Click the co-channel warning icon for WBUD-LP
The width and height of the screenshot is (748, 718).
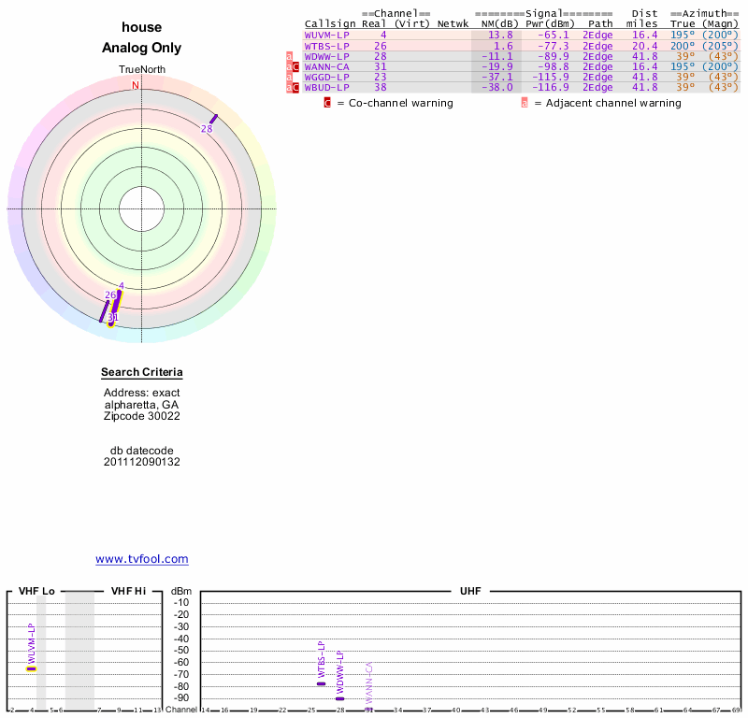296,88
